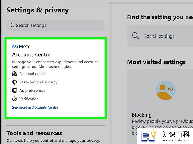This screenshot has height=144, width=193.
Task: Click the magnifier icon in main search box
Action: click(x=135, y=36)
